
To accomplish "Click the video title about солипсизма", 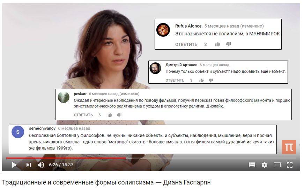I will coord(106,182).
